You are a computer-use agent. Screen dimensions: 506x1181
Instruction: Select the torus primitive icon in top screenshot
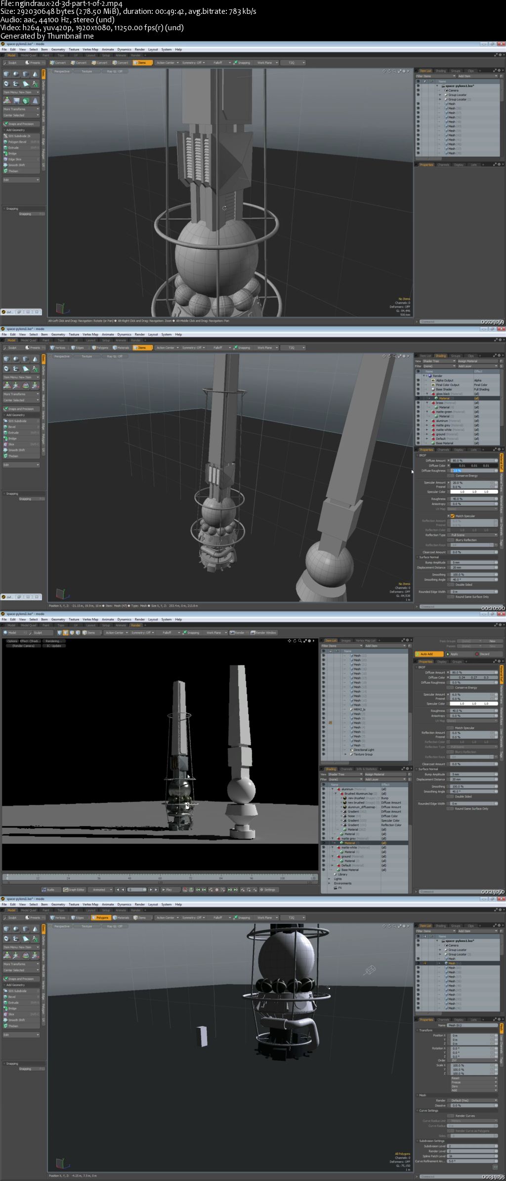6,84
